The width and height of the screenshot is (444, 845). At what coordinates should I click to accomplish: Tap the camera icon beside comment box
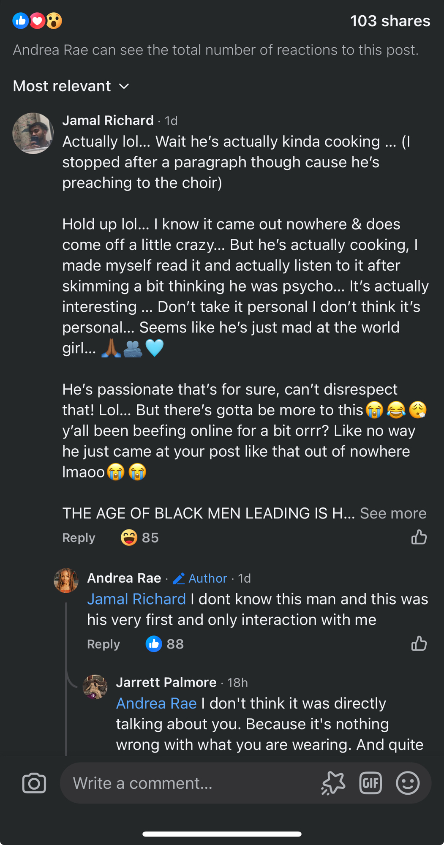coord(34,783)
